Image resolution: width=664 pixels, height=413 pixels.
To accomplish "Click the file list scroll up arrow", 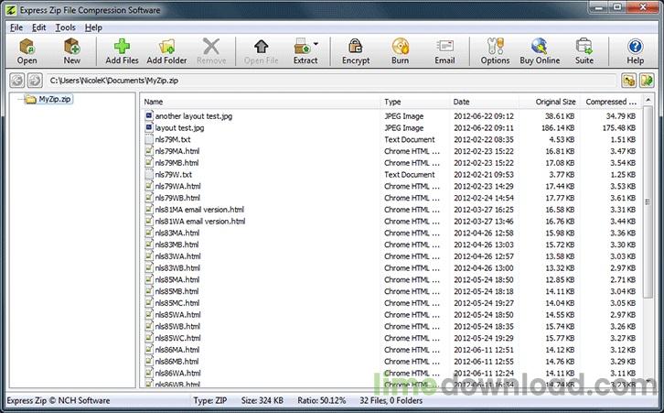I will point(648,100).
